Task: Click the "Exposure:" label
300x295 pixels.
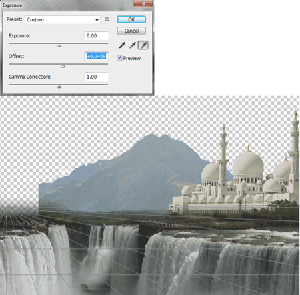Action: pos(19,36)
